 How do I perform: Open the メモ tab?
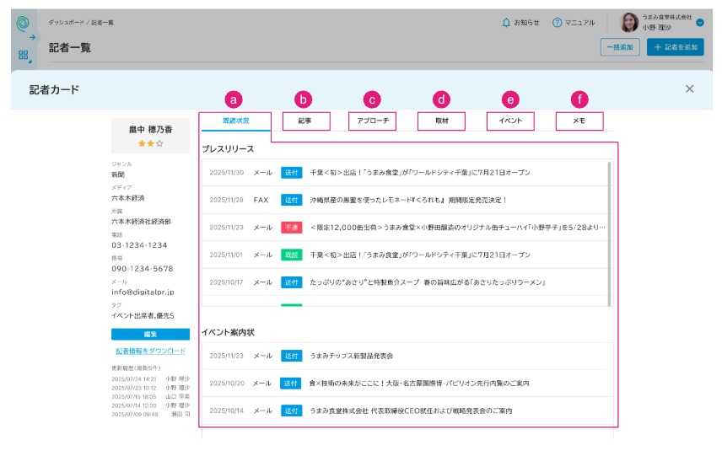pos(579,121)
